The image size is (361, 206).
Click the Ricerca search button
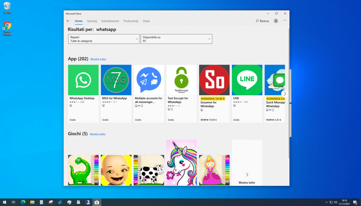coord(262,21)
